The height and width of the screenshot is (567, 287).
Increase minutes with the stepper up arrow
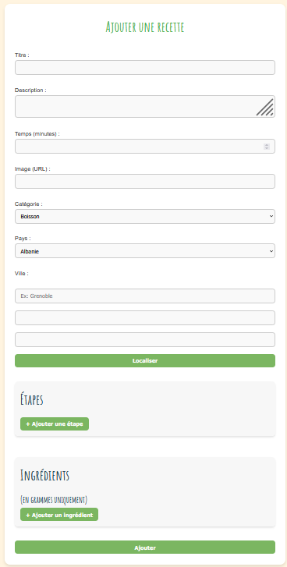267,144
